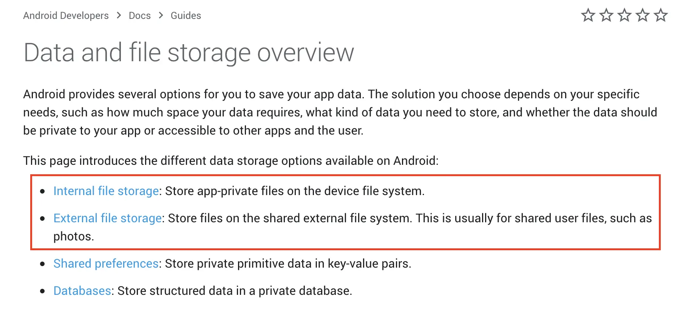Click the Data and file storage overview heading
Viewport: 677px width, 313px height.
coord(189,52)
